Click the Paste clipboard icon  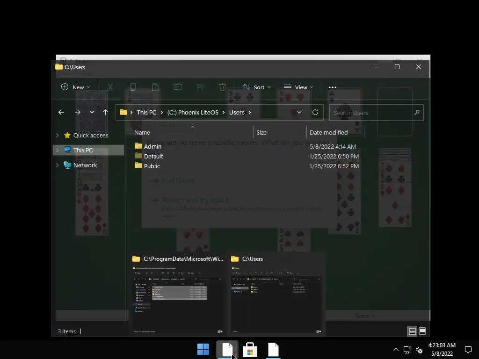point(155,87)
